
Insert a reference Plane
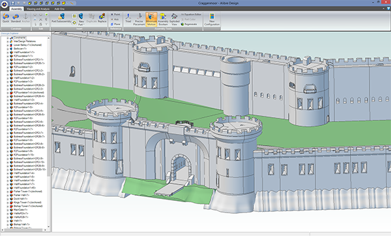(115, 24)
